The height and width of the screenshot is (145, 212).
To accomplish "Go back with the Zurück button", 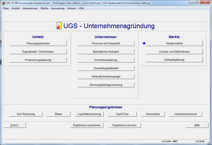I will [x=15, y=125].
